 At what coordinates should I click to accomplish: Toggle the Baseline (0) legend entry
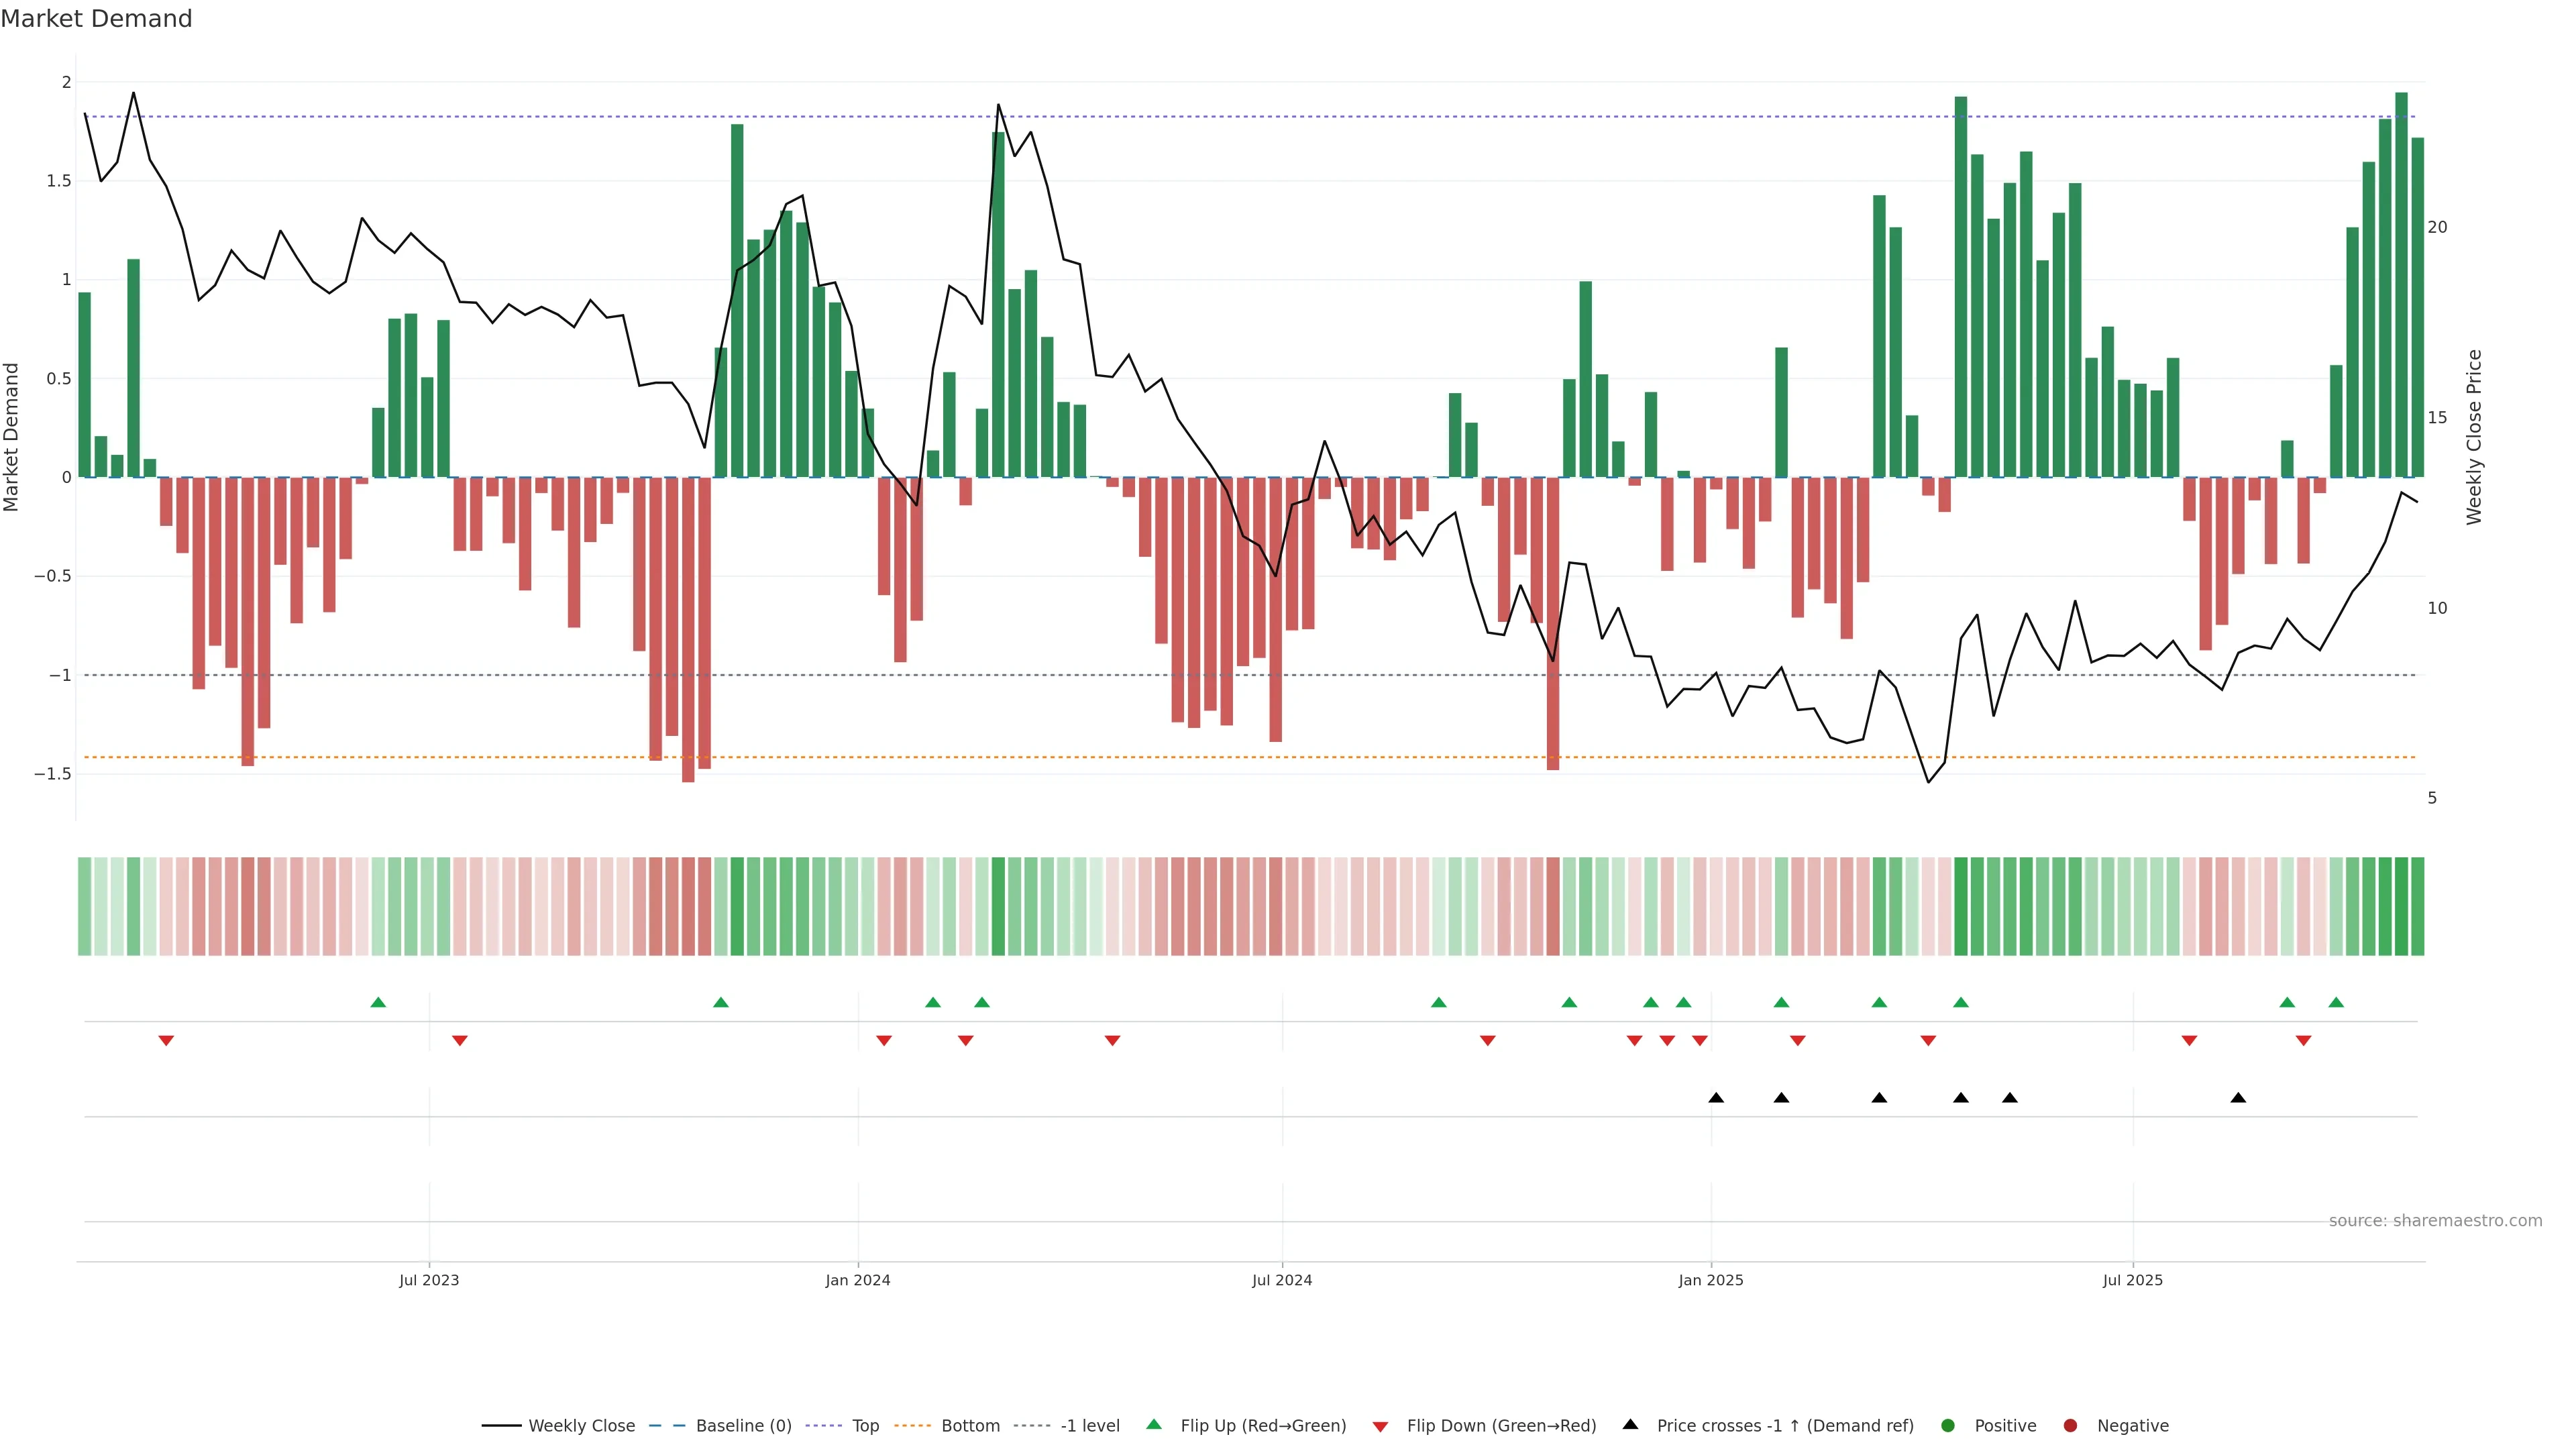[743, 1425]
